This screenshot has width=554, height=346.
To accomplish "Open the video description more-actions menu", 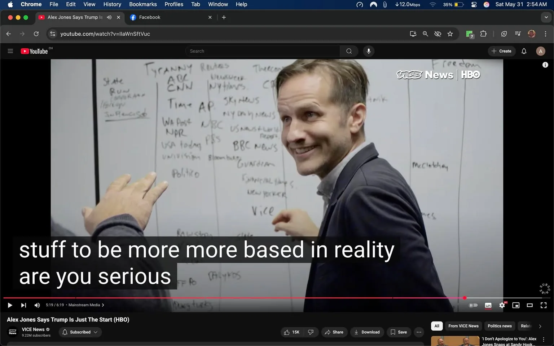I will click(419, 332).
